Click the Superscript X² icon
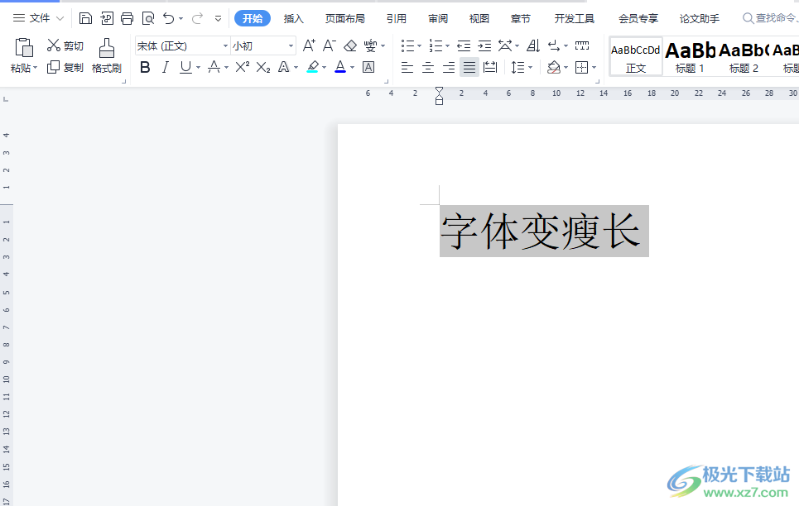The width and height of the screenshot is (799, 506). [x=242, y=67]
